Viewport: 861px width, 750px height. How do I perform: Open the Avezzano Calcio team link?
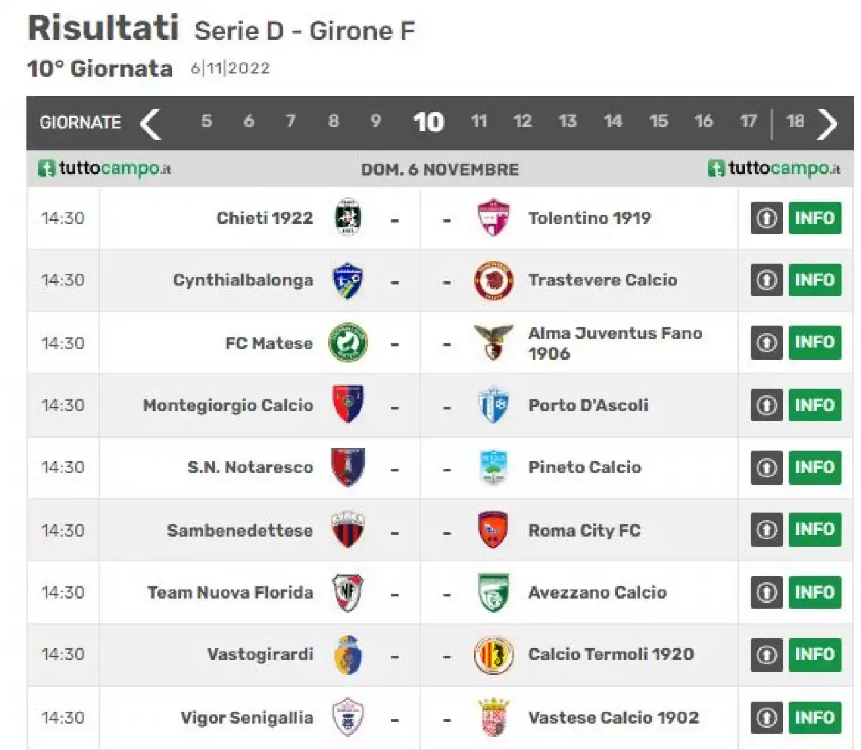tap(597, 592)
